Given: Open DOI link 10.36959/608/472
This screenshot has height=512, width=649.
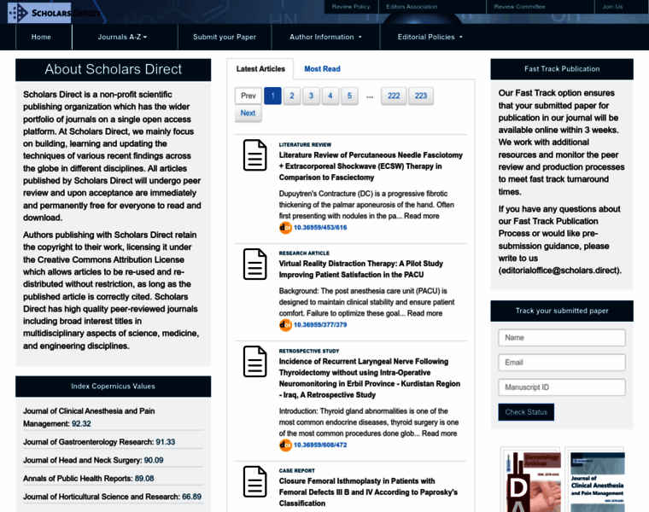Looking at the screenshot, I should (320, 445).
